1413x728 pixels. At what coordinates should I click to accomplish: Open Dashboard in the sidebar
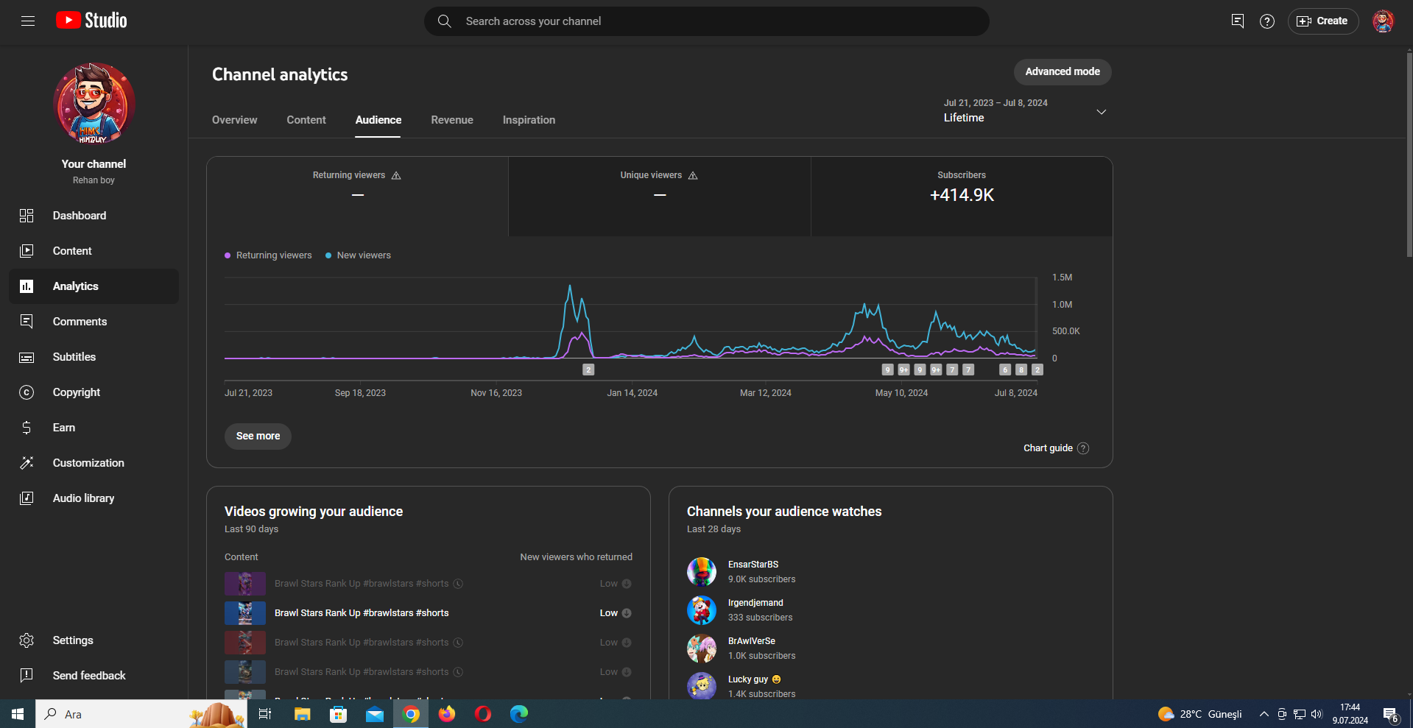click(x=94, y=216)
